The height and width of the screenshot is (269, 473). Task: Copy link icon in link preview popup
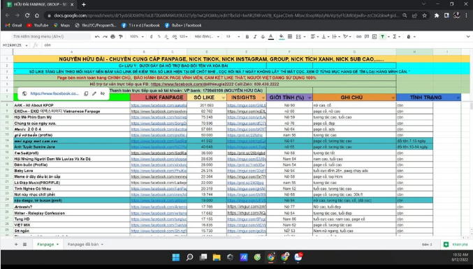[86, 93]
